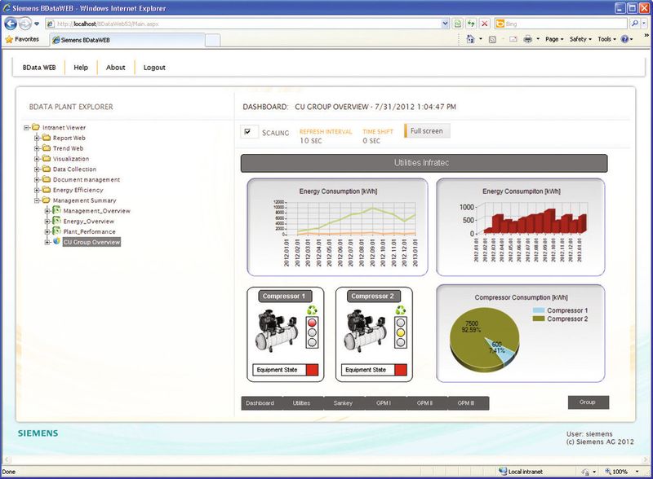Click the Read mail icon

point(513,39)
